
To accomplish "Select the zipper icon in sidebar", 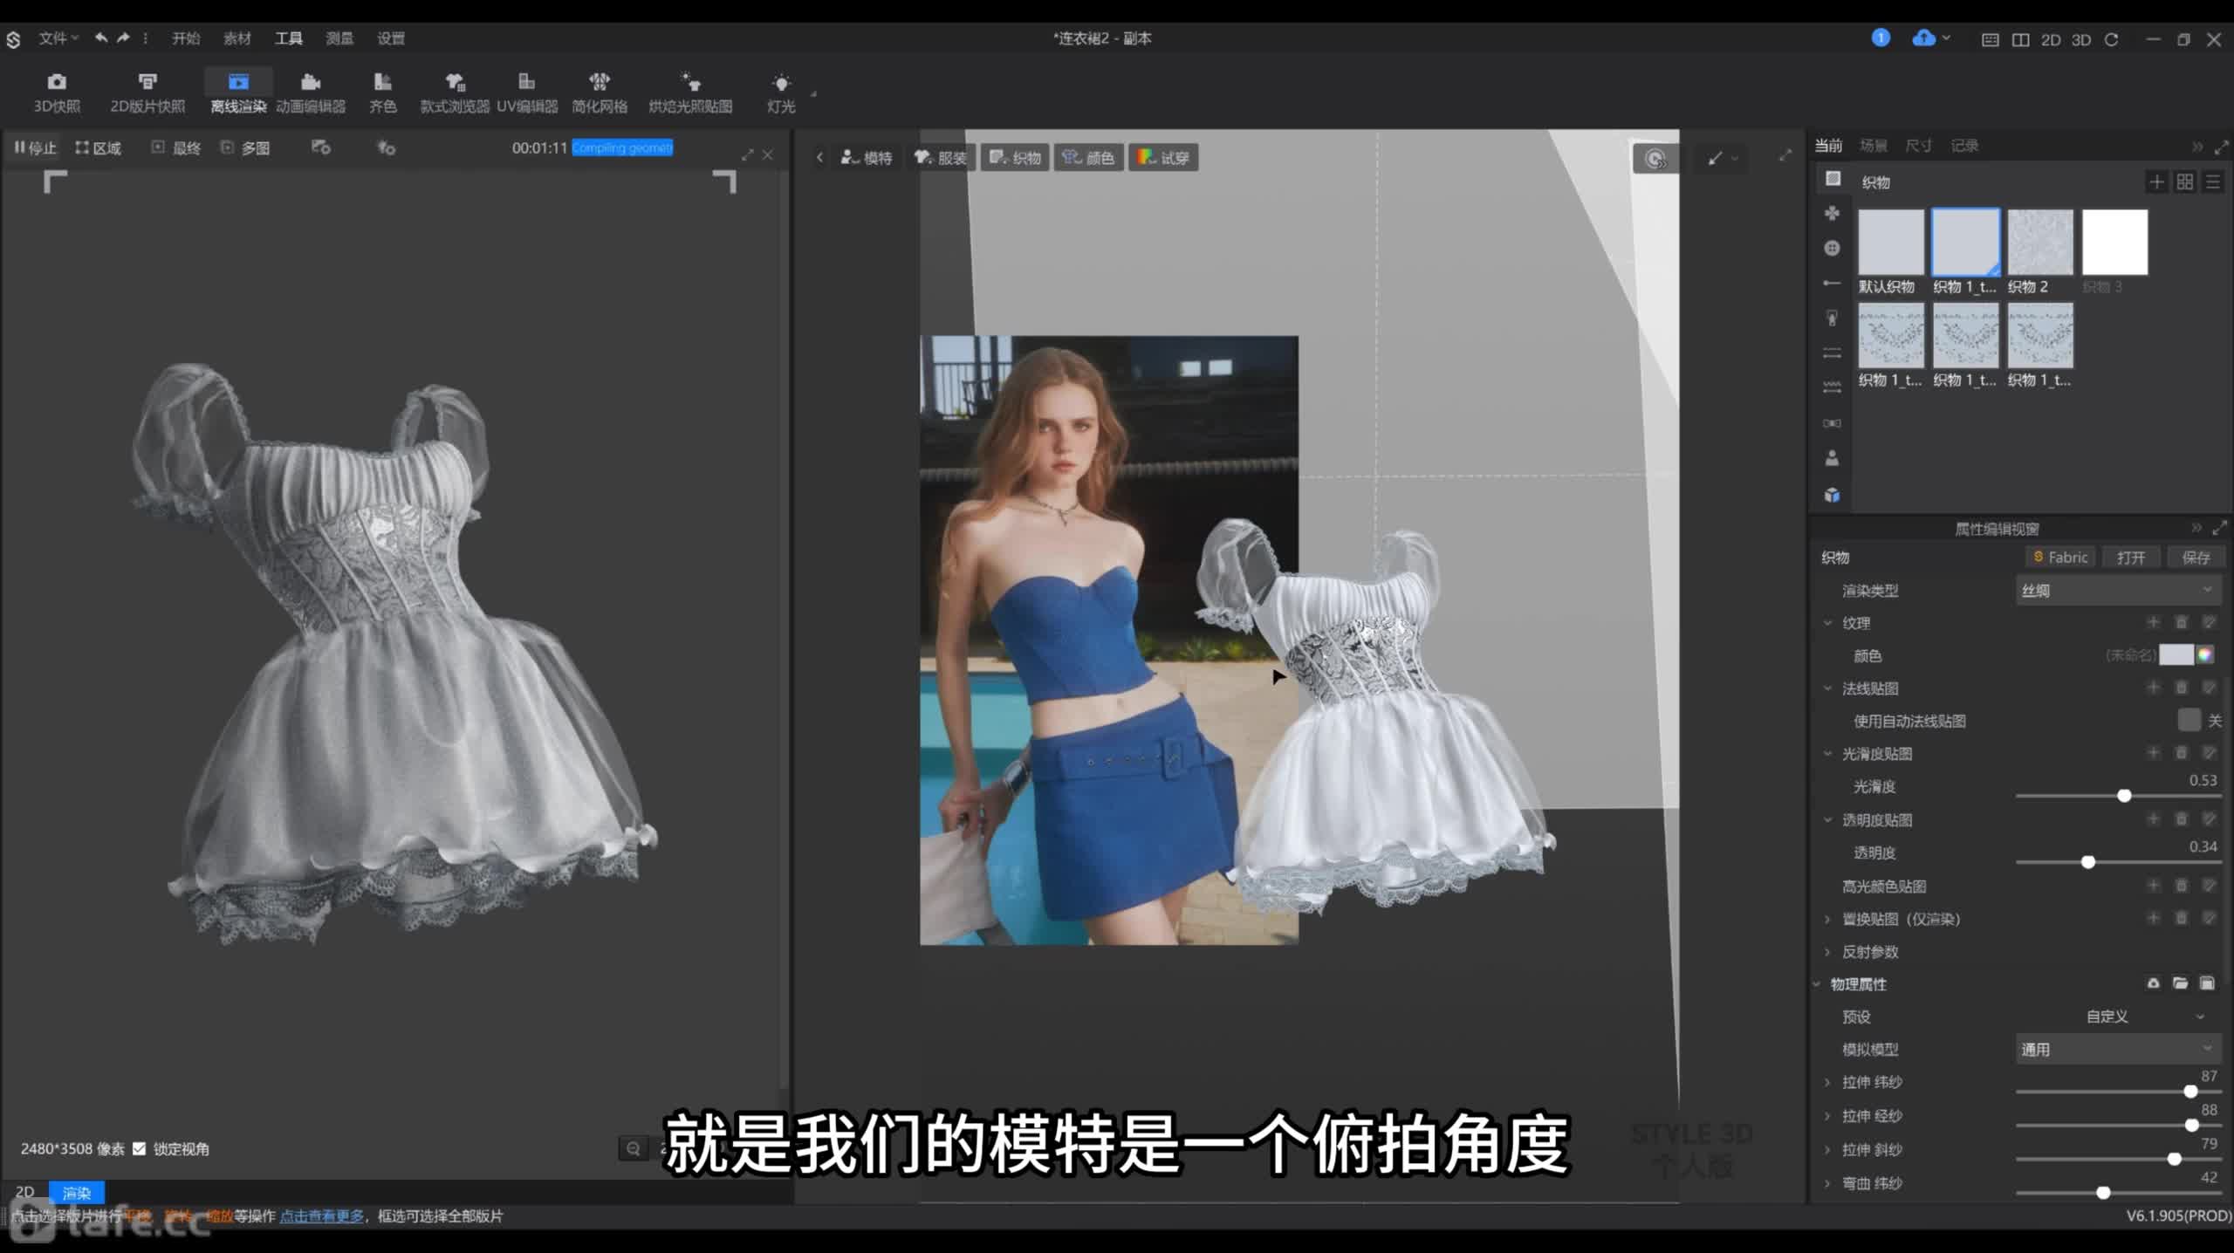I will point(1833,318).
